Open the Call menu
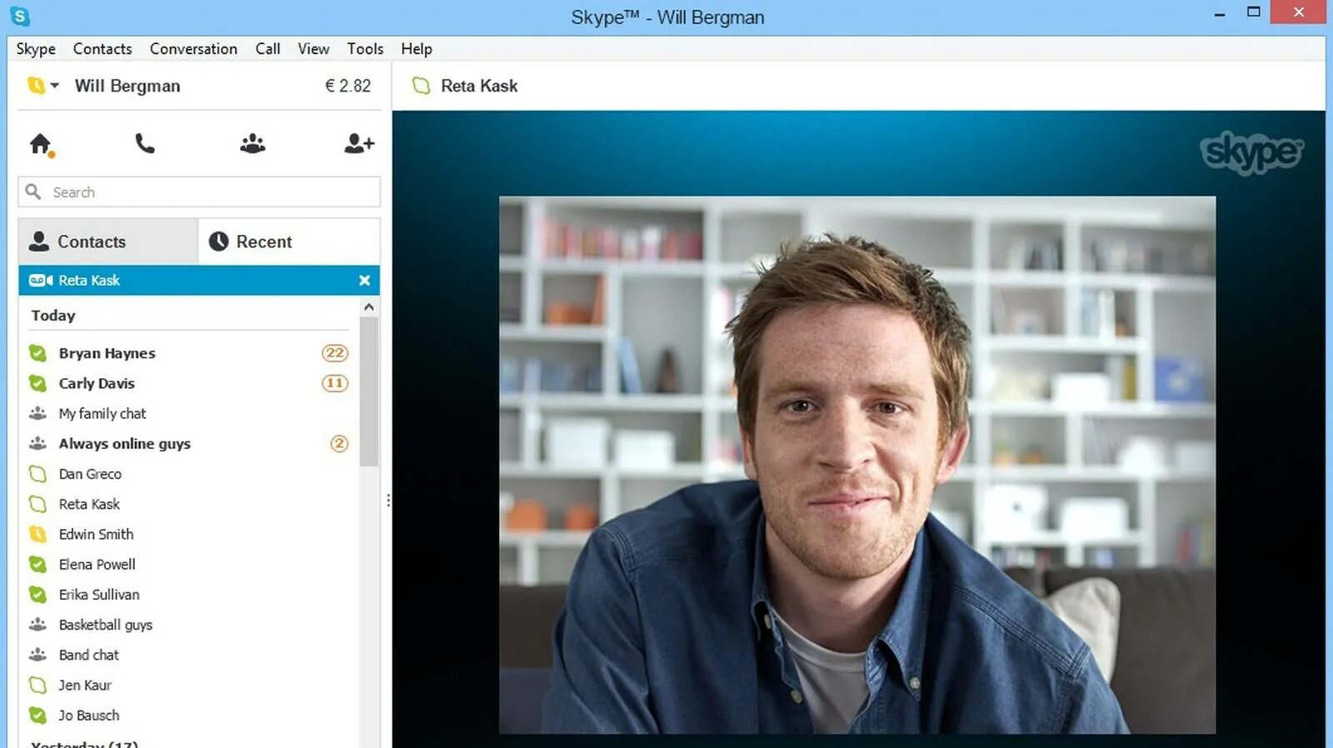The height and width of the screenshot is (748, 1333). pyautogui.click(x=267, y=49)
